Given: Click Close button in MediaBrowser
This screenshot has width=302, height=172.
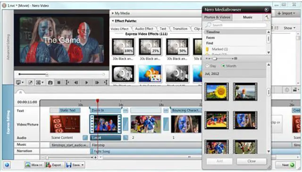Looking at the screenshot, I should click(252, 161).
